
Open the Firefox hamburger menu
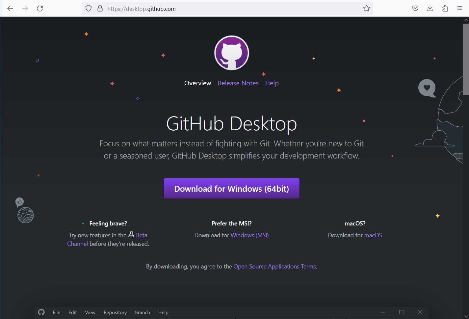(x=460, y=8)
